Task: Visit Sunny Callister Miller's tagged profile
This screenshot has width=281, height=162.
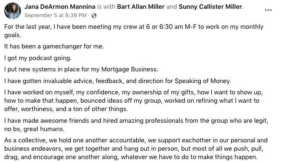Action: coord(211,7)
